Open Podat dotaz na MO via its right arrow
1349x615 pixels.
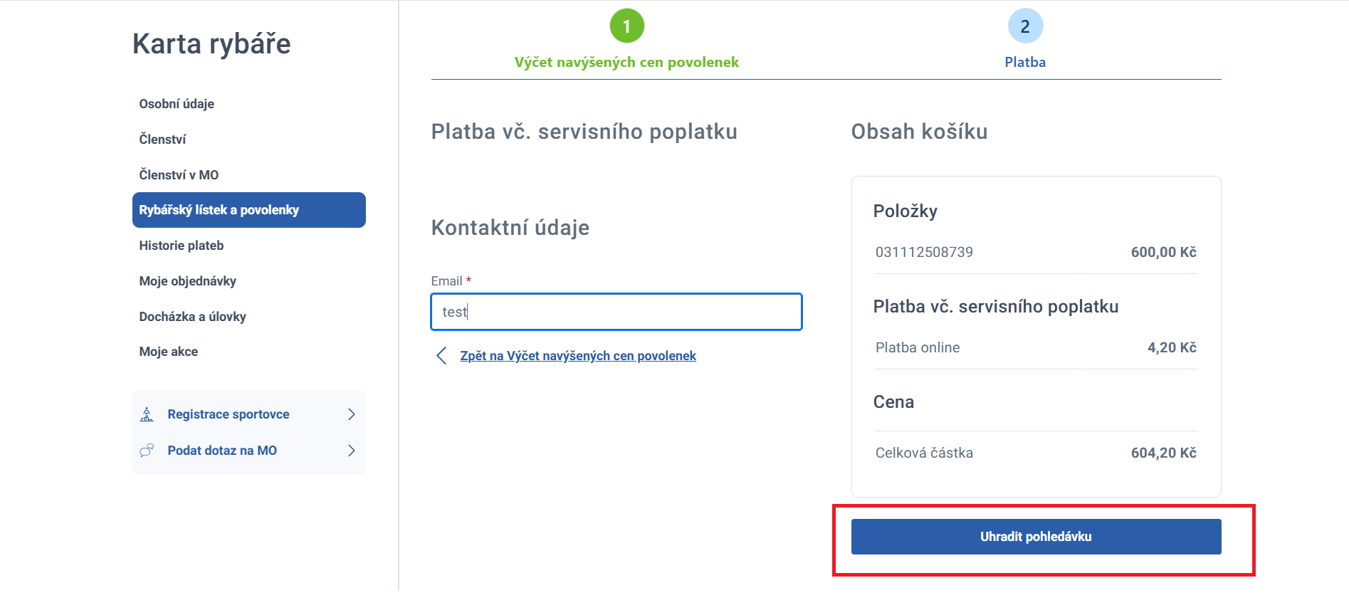click(351, 450)
